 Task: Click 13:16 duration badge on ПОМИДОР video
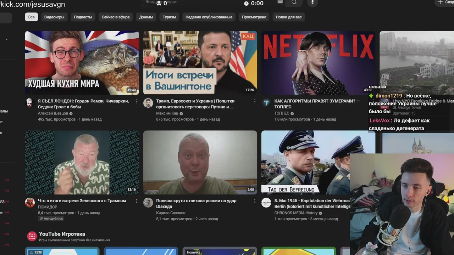[132, 189]
